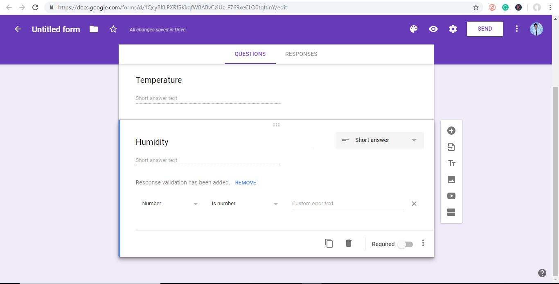Open the color palette theme customizer
The image size is (559, 284).
pyautogui.click(x=414, y=29)
